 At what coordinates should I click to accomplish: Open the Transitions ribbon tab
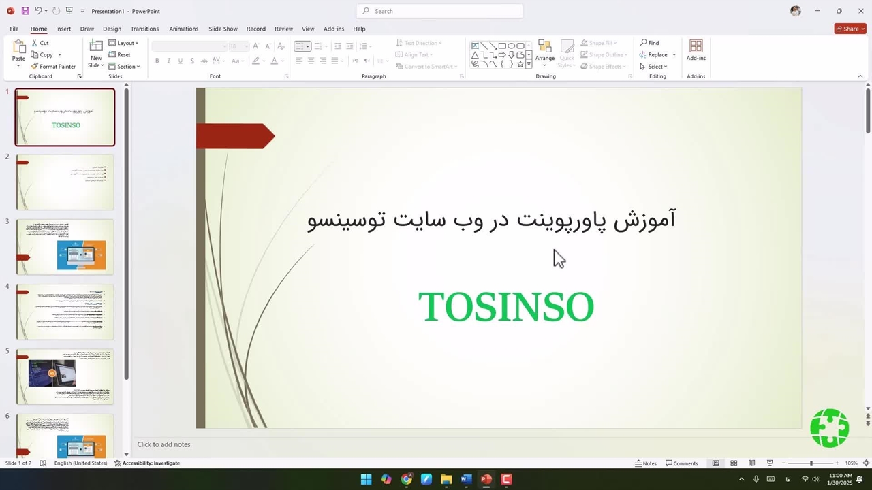point(144,29)
